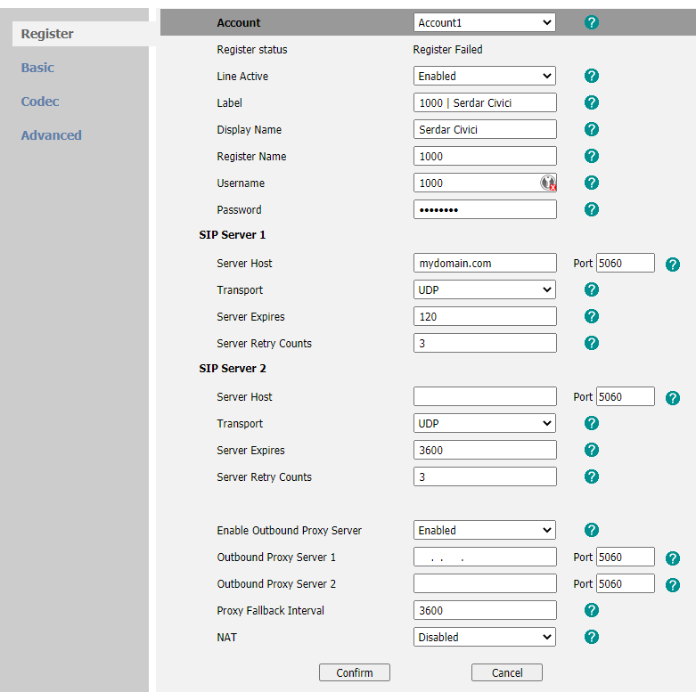Viewport: 696px width, 692px height.
Task: Click help icon beside Line Active
Action: [x=591, y=77]
